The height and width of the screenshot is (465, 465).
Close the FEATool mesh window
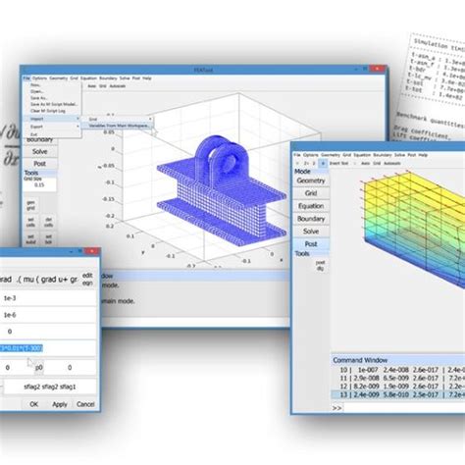tap(377, 69)
